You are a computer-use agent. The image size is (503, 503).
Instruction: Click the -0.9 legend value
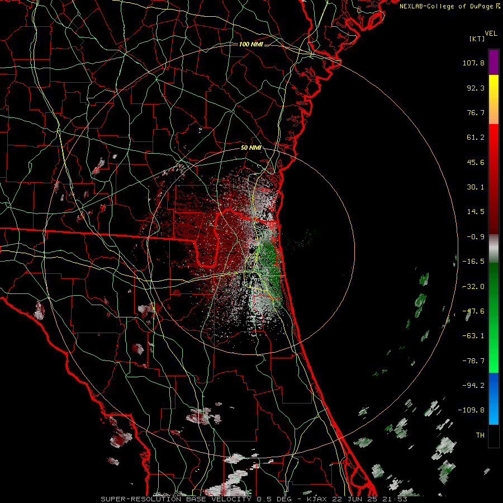476,237
